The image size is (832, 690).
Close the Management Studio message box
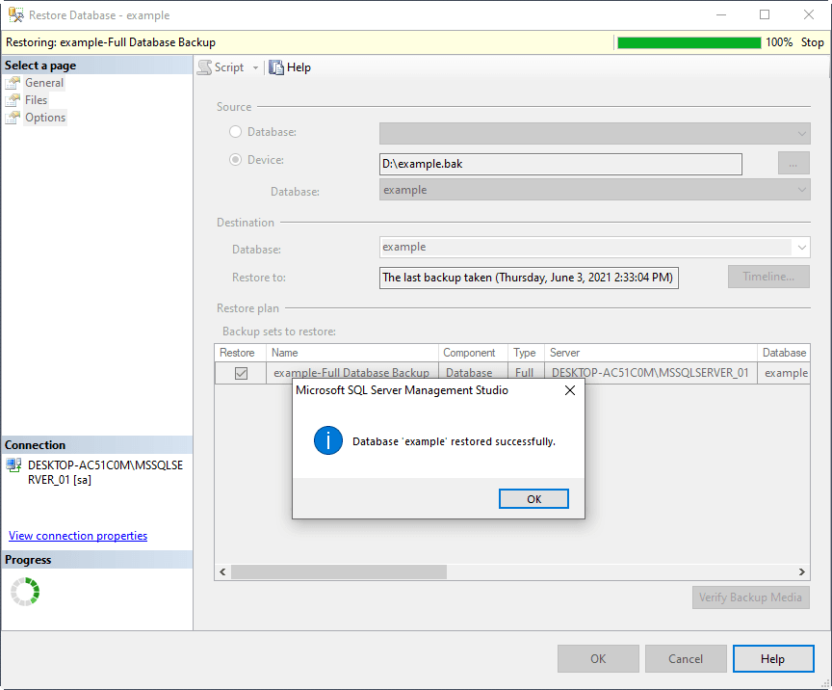570,390
